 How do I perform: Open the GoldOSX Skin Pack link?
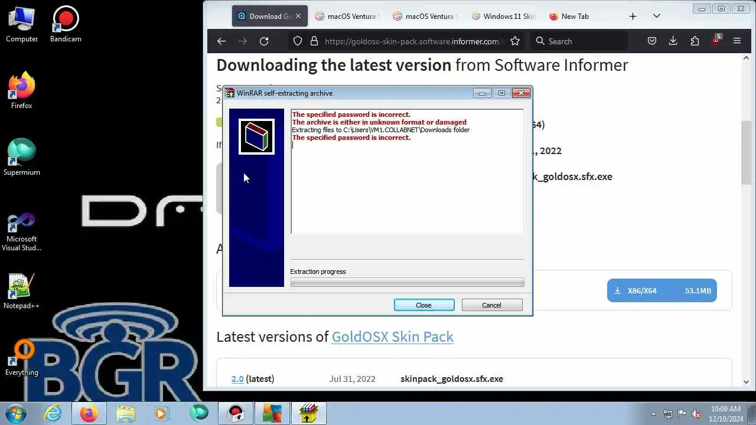coord(392,336)
